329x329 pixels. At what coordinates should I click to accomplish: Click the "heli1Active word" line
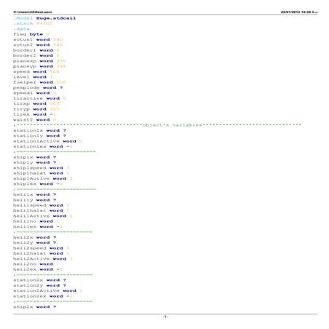(x=43, y=216)
